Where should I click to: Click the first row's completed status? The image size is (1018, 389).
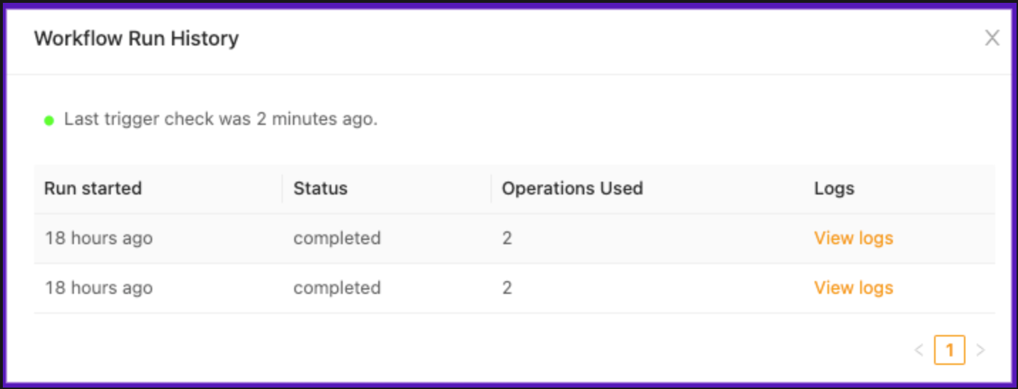tap(337, 239)
